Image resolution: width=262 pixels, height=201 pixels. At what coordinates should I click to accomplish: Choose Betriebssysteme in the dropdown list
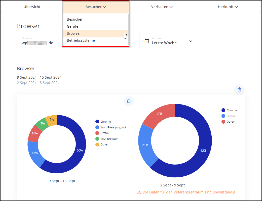[x=81, y=40]
